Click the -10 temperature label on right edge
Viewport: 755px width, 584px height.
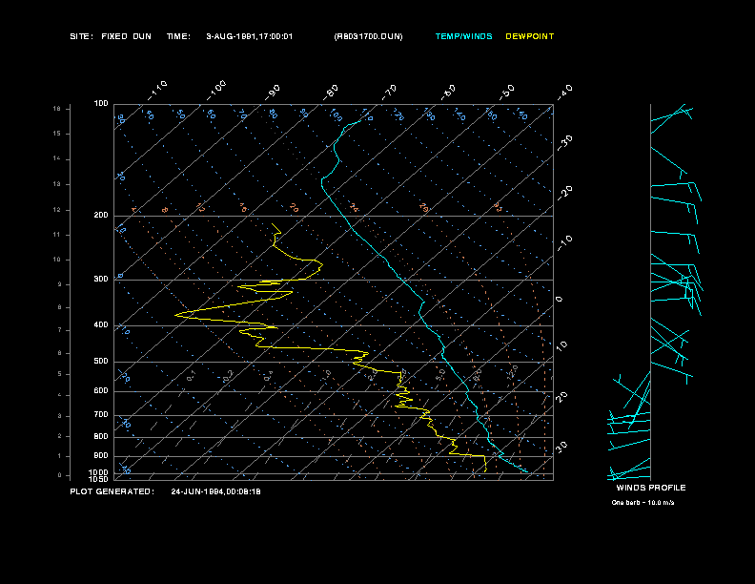[x=565, y=242]
